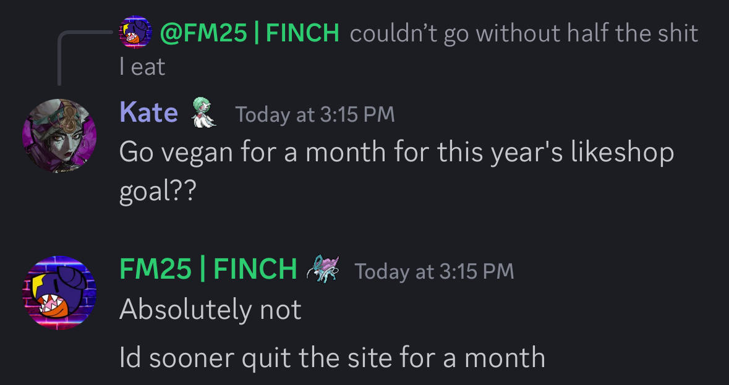Select the "Absolutely not" message
729x385 pixels.
[210, 310]
